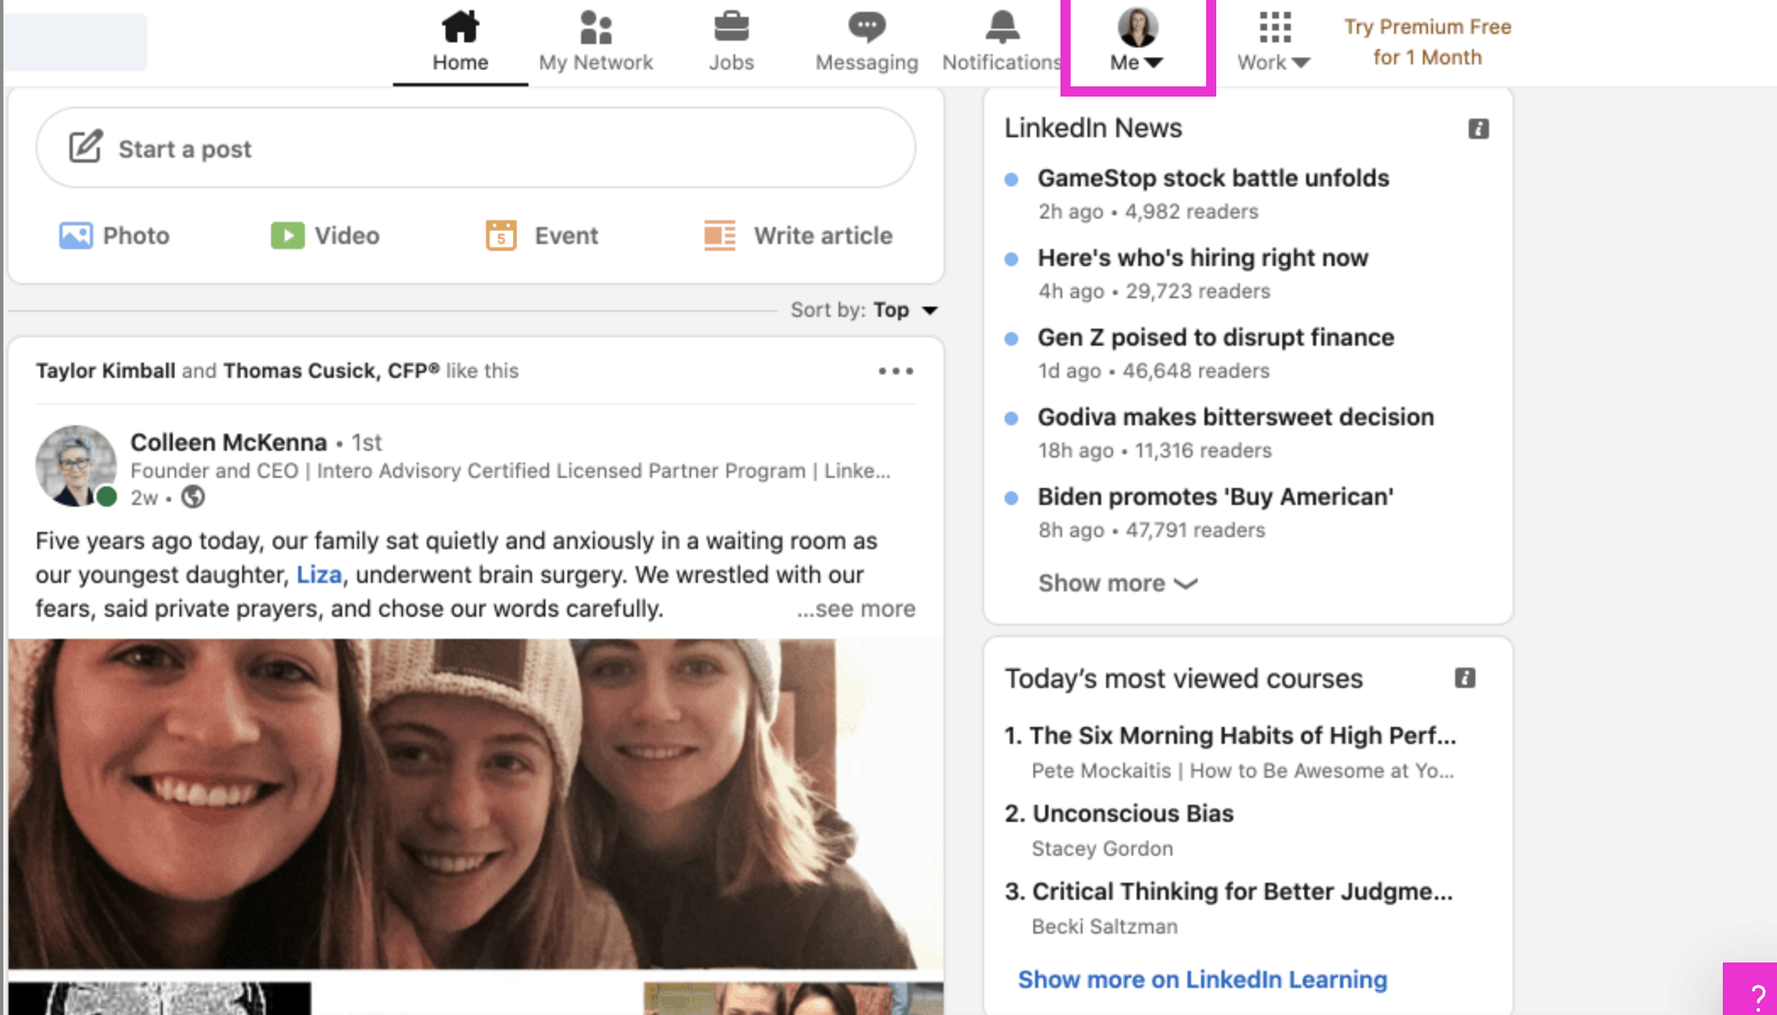
Task: Click 'Stacey Gordon' instructor name
Action: click(x=1102, y=849)
